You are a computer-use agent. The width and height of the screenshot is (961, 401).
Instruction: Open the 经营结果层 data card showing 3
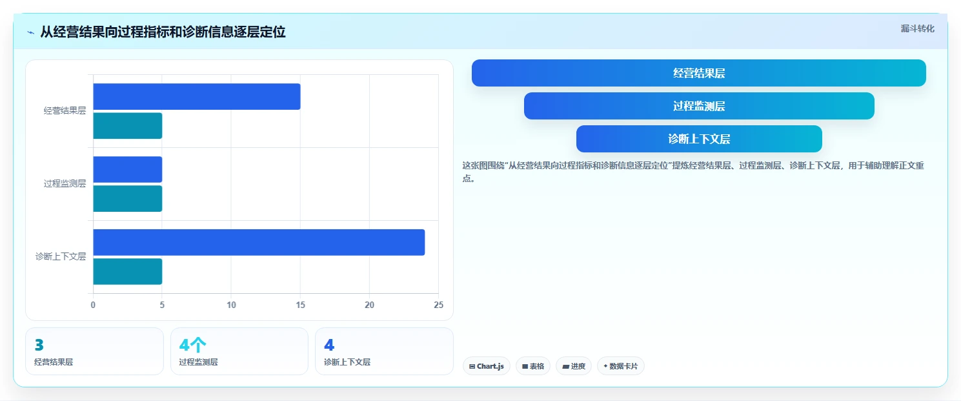(94, 351)
